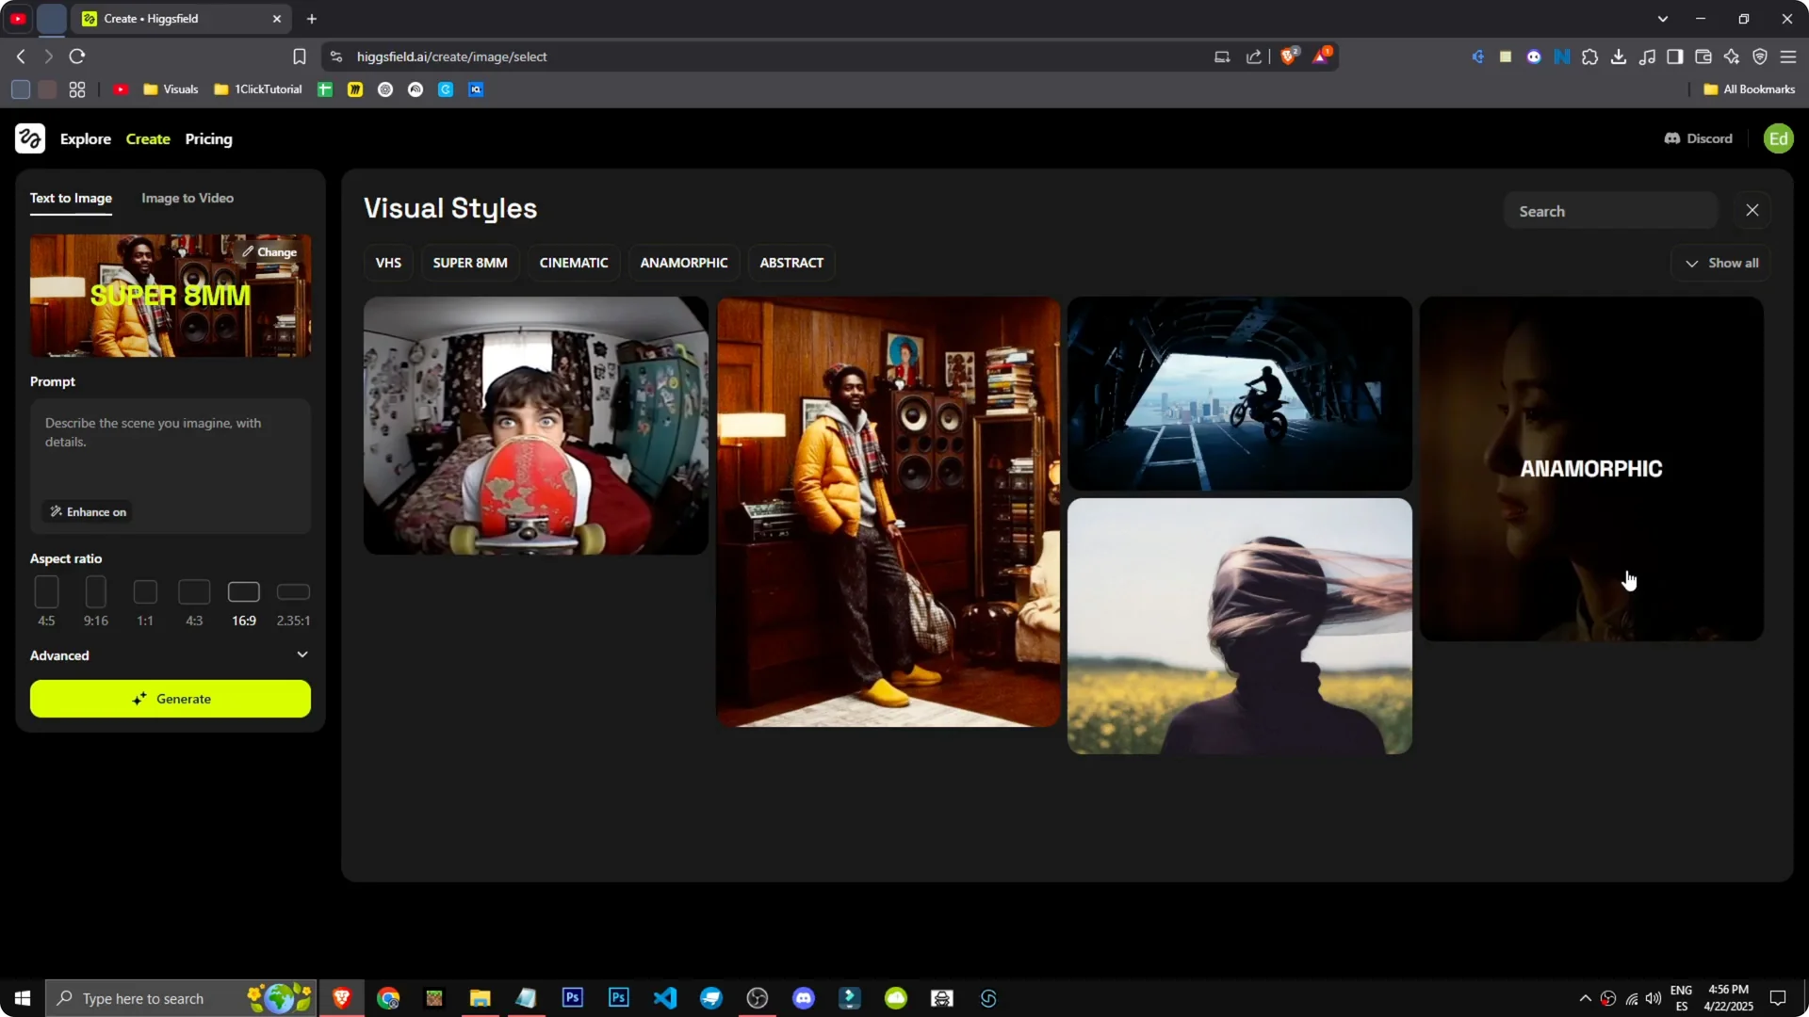Open the Pricing page from the navbar
Screen dimensions: 1809x1017
click(208, 138)
